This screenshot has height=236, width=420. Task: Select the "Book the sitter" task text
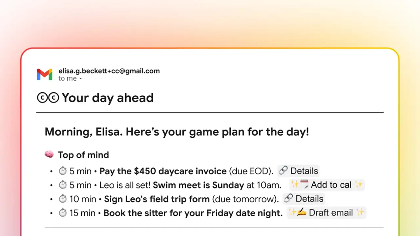tap(193, 213)
